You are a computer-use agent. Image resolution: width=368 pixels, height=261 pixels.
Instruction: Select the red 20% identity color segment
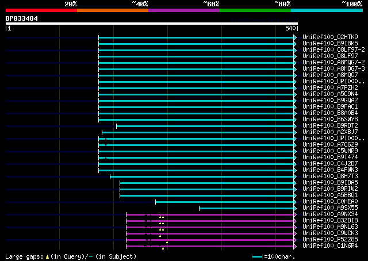[41, 10]
